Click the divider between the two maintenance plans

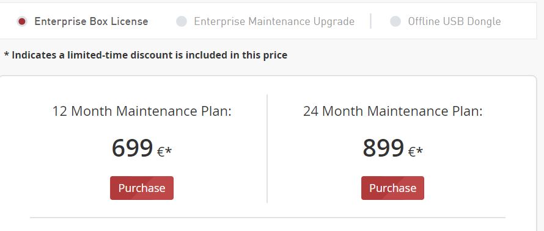coord(267,149)
